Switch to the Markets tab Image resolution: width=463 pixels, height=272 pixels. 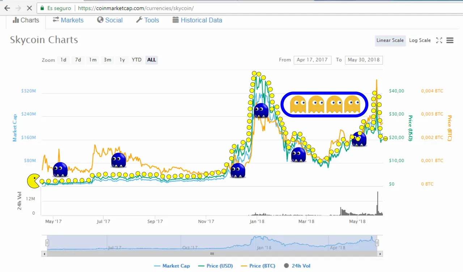(x=68, y=20)
